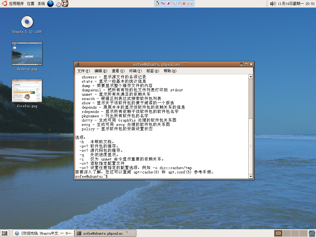Click the 'dumpavail' line in terminal
Image resolution: width=316 pixels, height=237 pixels.
tap(132, 90)
